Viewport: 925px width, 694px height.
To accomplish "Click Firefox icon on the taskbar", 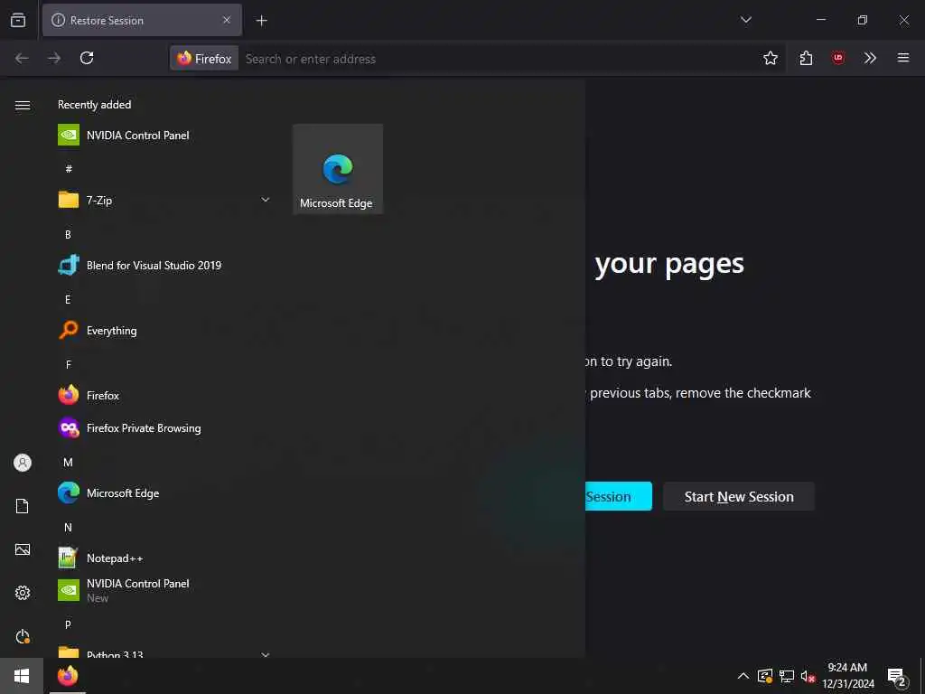I will click(x=68, y=676).
